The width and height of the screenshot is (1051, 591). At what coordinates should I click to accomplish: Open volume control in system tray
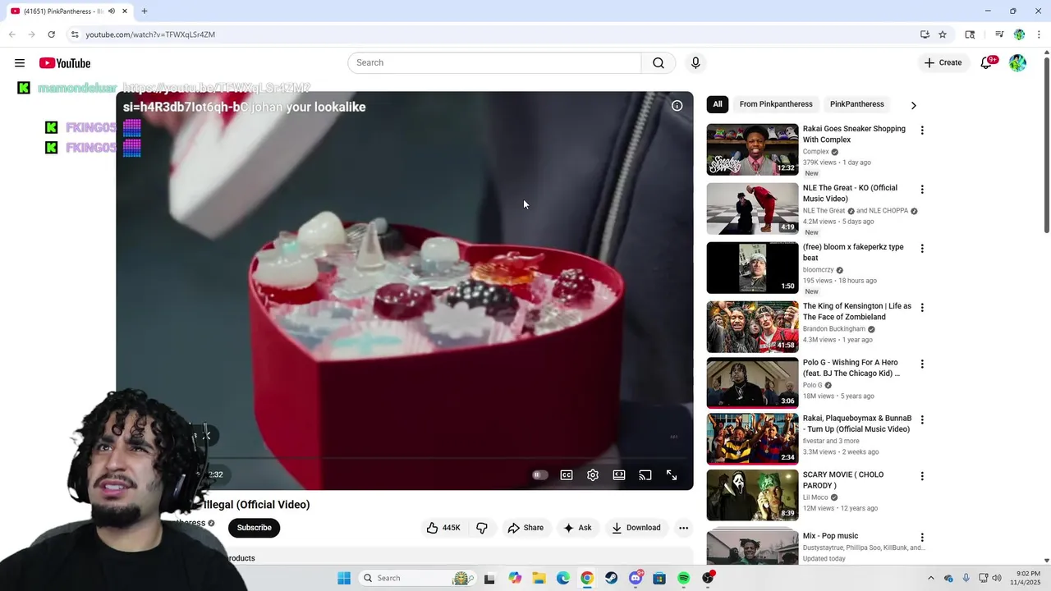997,578
